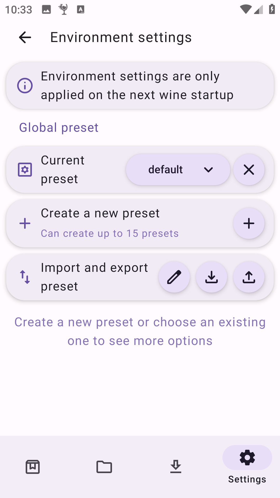The width and height of the screenshot is (280, 498).
Task: Tap the Import and export arrows icon
Action: tap(25, 277)
